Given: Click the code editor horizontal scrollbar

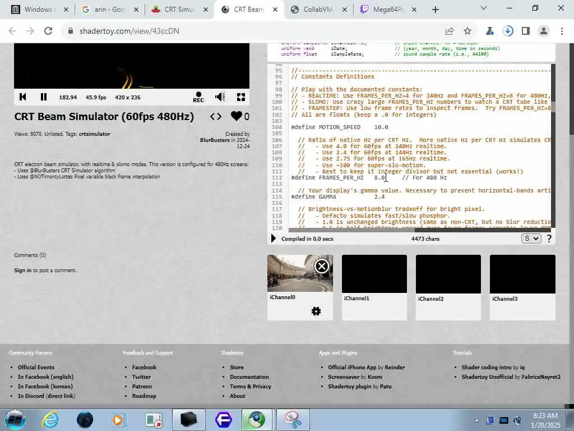Looking at the screenshot, I should point(351,230).
